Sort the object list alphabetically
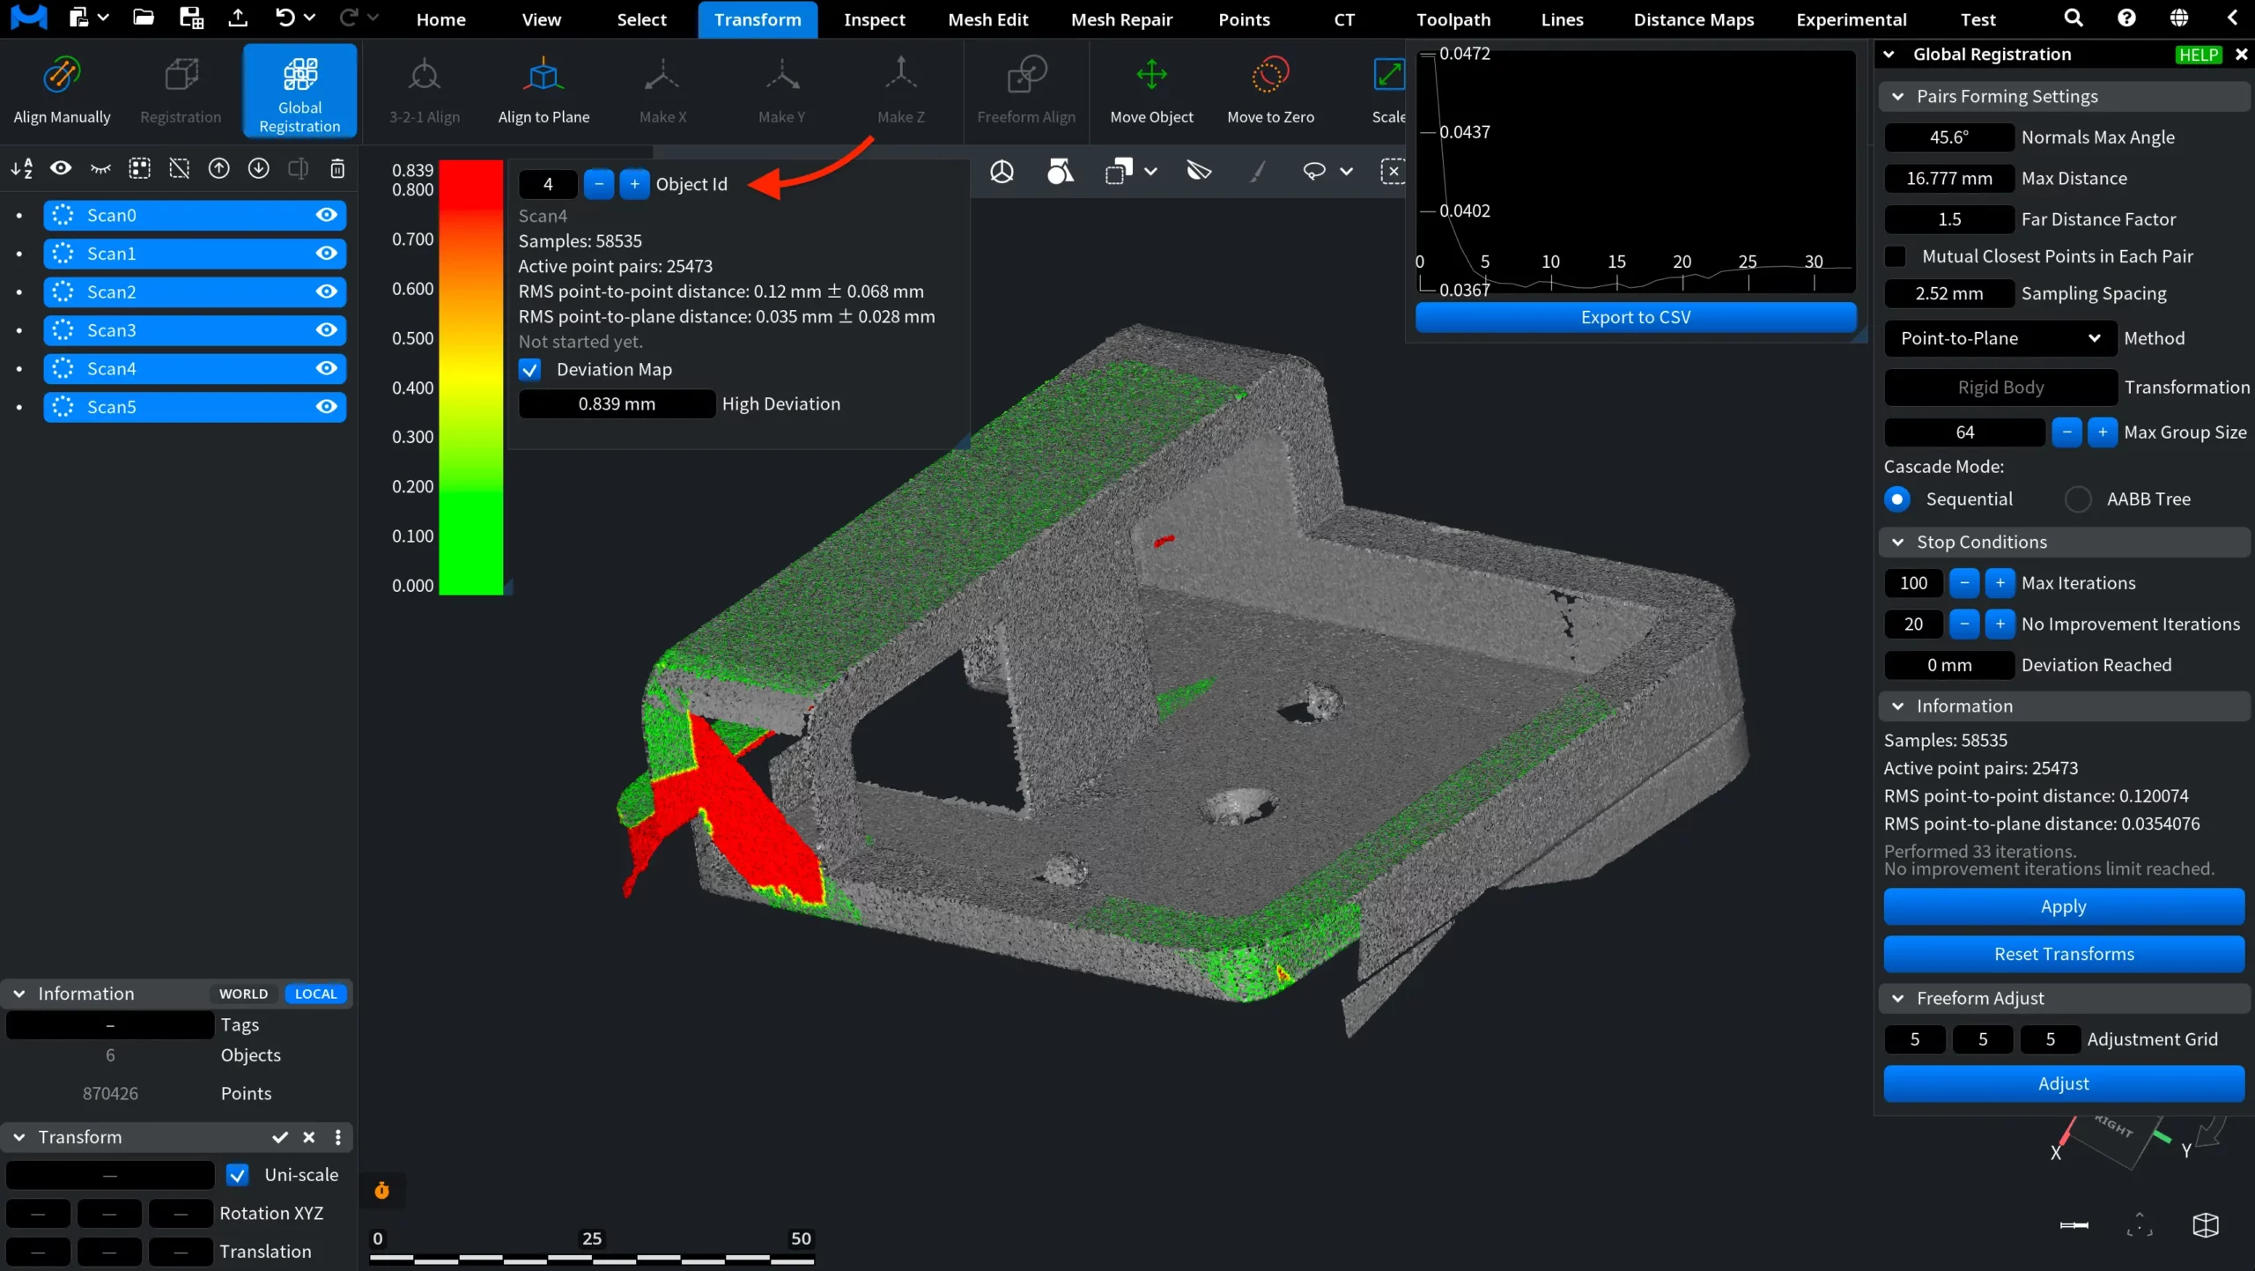Screen dimensions: 2255x1271 click(21, 168)
